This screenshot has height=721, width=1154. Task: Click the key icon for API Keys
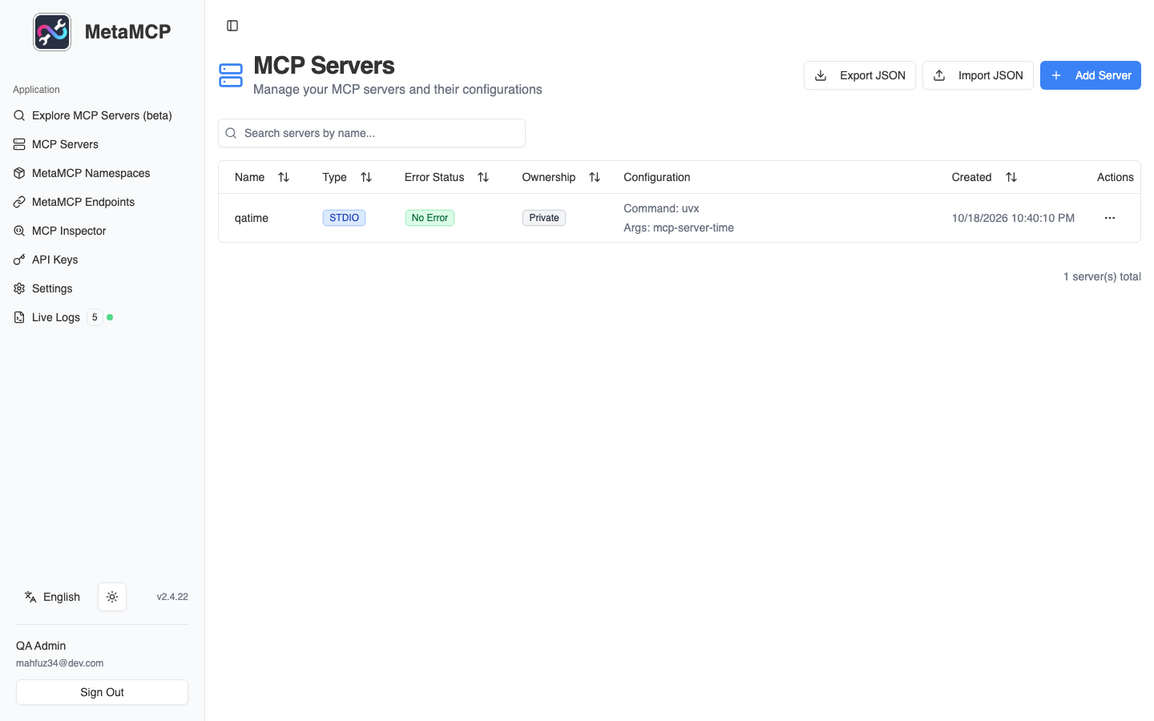[19, 260]
